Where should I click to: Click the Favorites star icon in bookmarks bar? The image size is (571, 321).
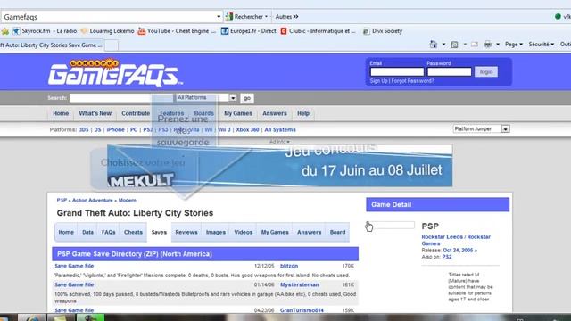coord(5,31)
